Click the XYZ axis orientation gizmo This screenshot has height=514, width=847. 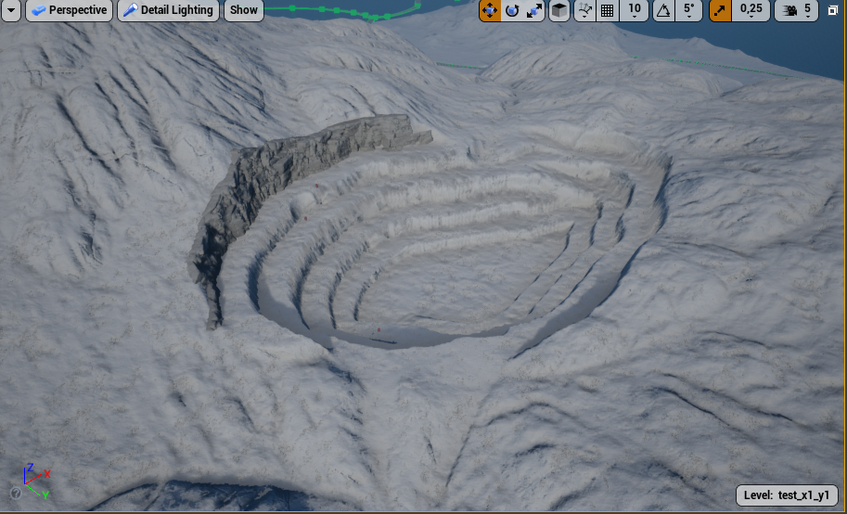(35, 480)
